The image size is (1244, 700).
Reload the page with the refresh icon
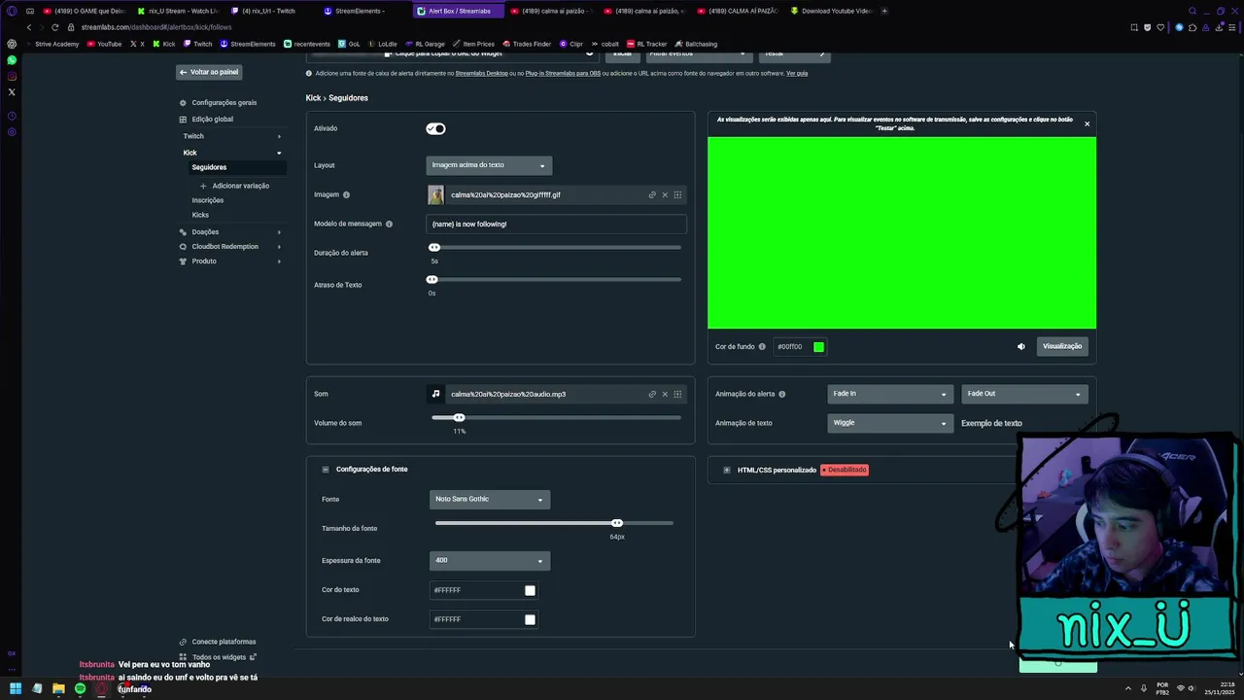point(54,27)
